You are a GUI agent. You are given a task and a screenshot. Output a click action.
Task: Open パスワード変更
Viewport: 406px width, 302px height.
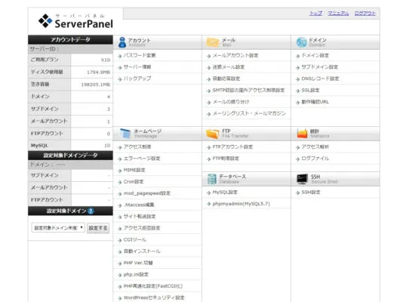pyautogui.click(x=140, y=55)
